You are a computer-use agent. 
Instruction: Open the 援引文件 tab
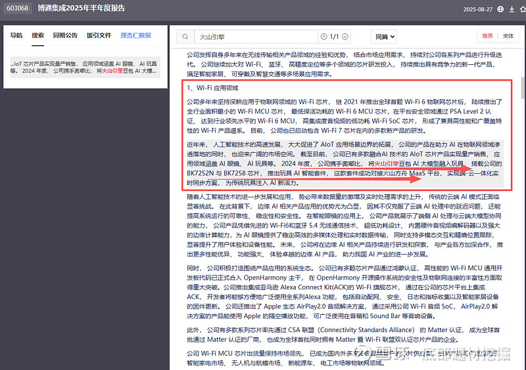[99, 35]
